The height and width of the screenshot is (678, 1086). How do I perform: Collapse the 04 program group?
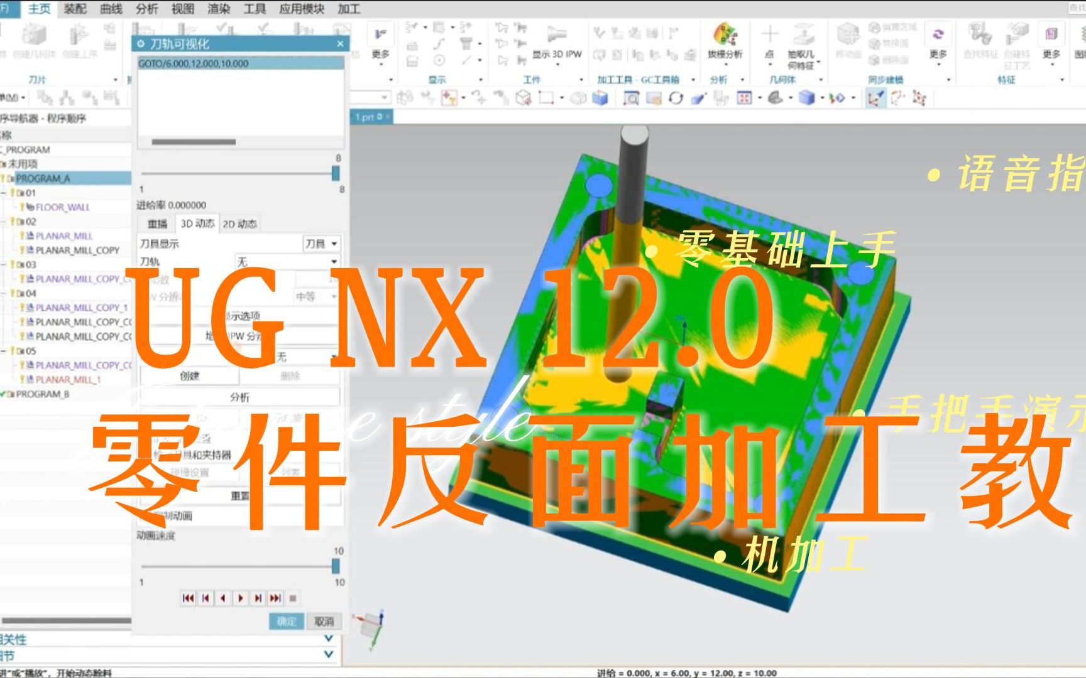[x=4, y=293]
